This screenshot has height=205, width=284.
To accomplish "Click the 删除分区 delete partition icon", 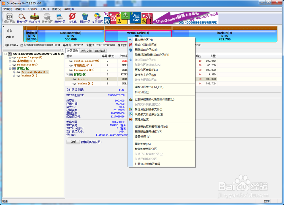I will [x=85, y=18].
